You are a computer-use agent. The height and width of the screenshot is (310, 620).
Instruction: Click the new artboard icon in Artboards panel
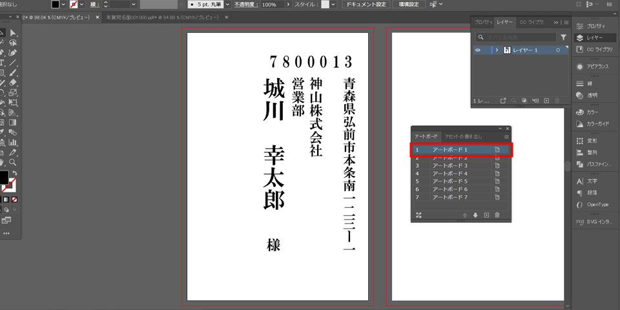click(x=486, y=215)
